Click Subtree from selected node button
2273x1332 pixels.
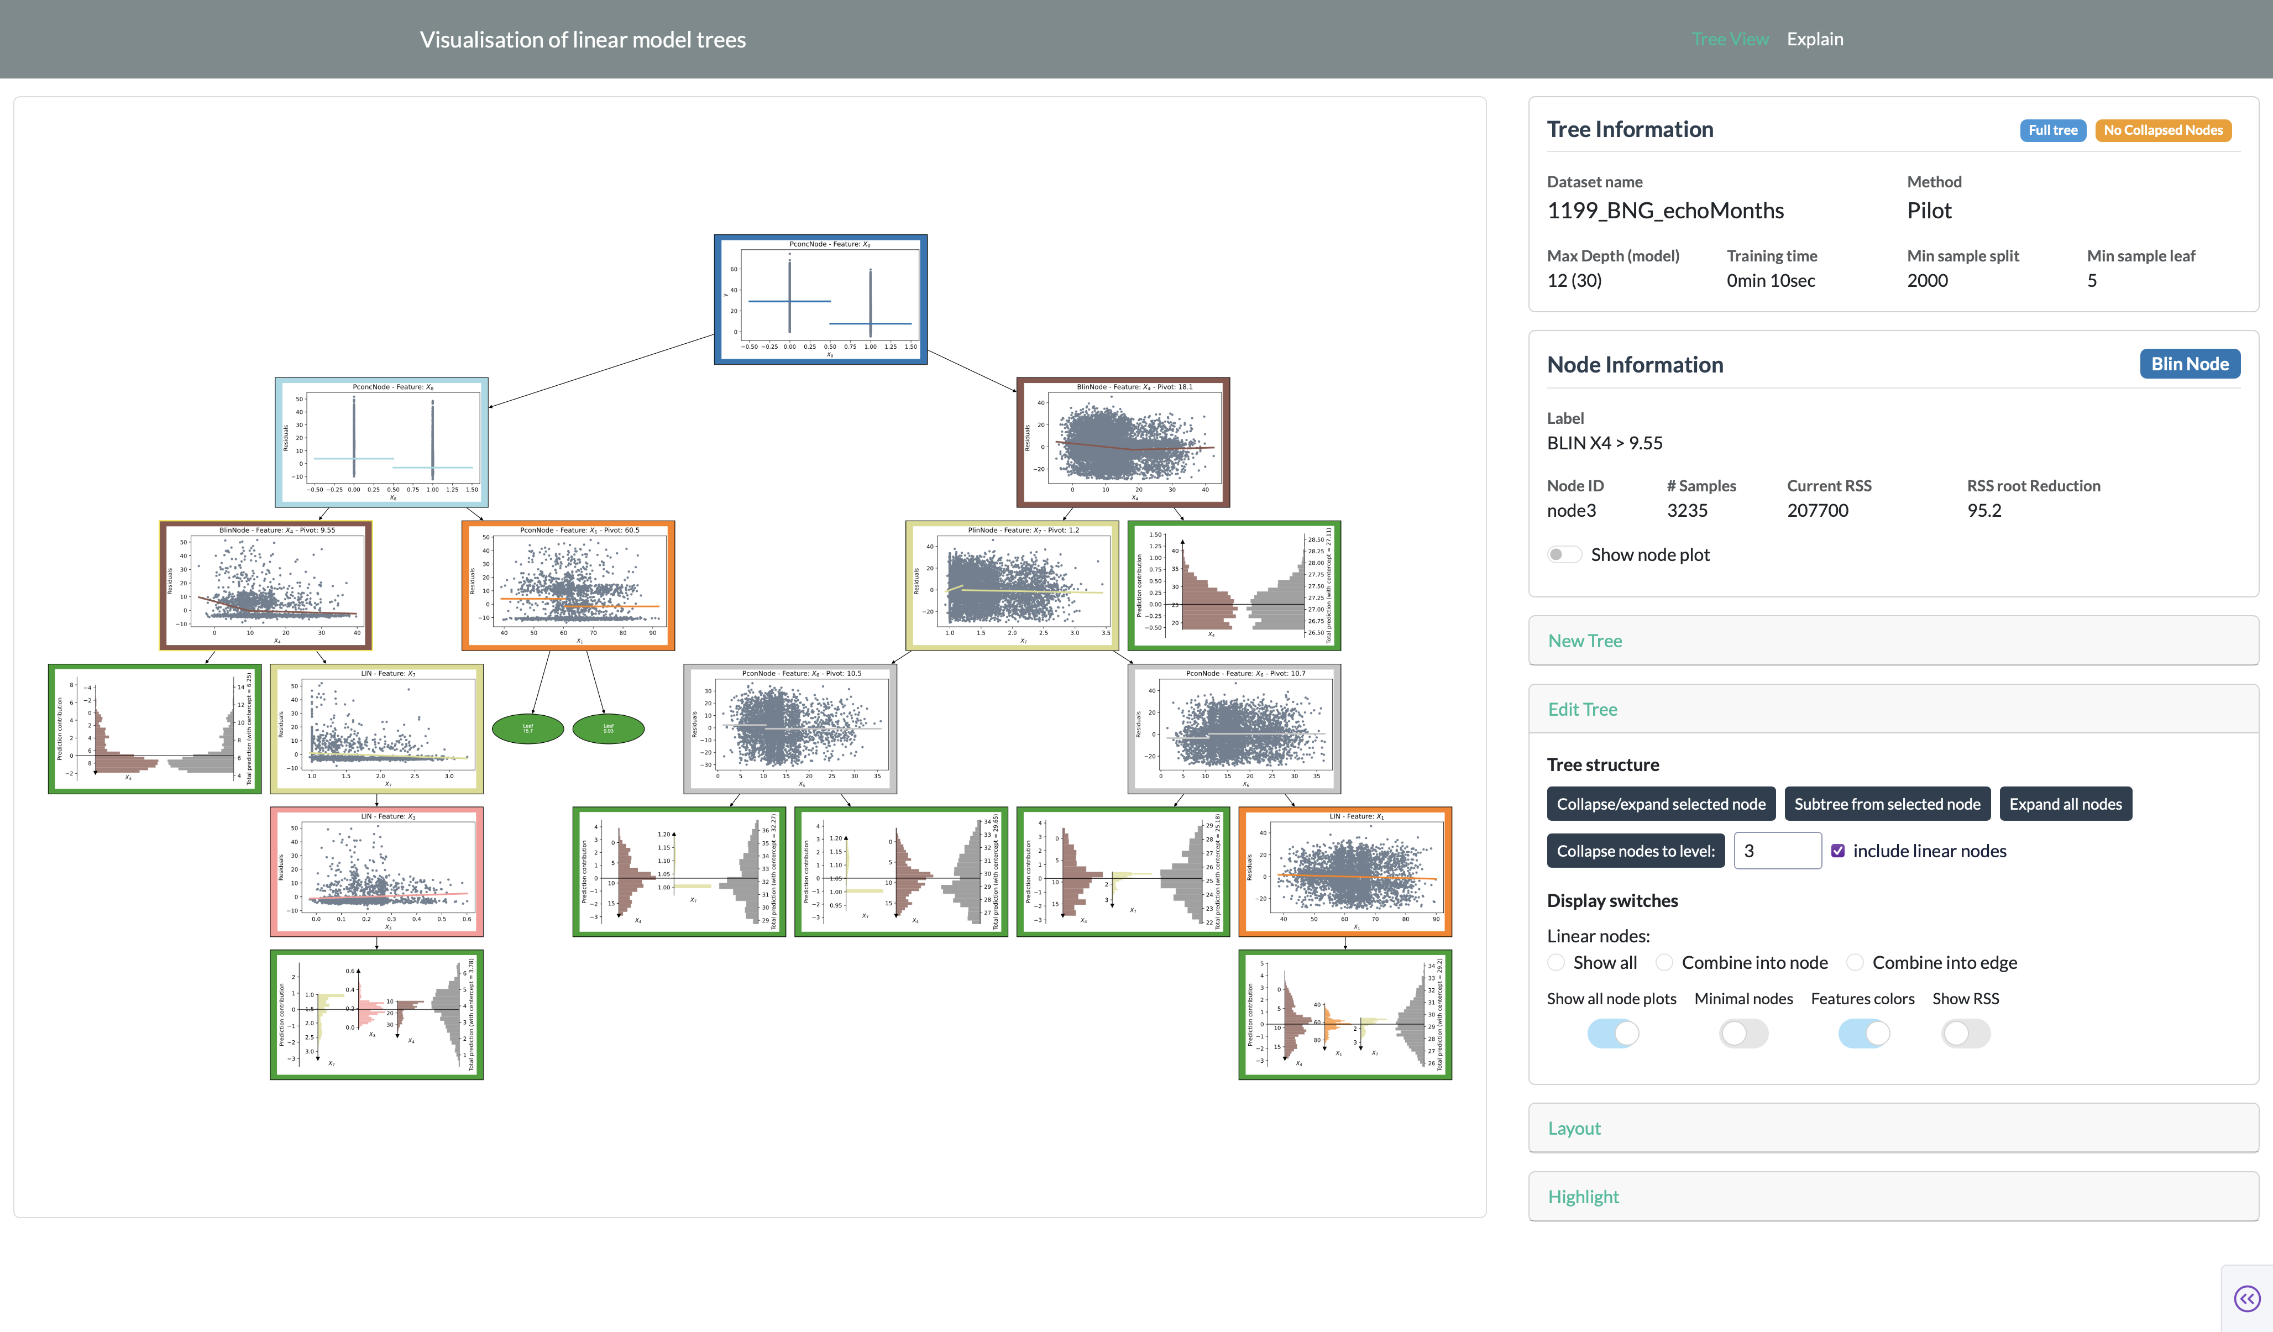[x=1887, y=804]
